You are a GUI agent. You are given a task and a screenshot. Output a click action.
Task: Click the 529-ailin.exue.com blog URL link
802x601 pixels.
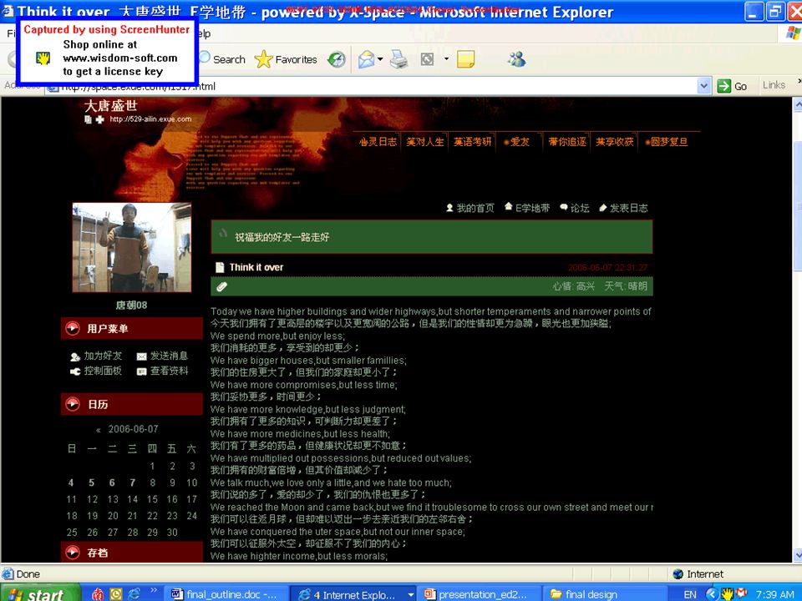[x=150, y=119]
